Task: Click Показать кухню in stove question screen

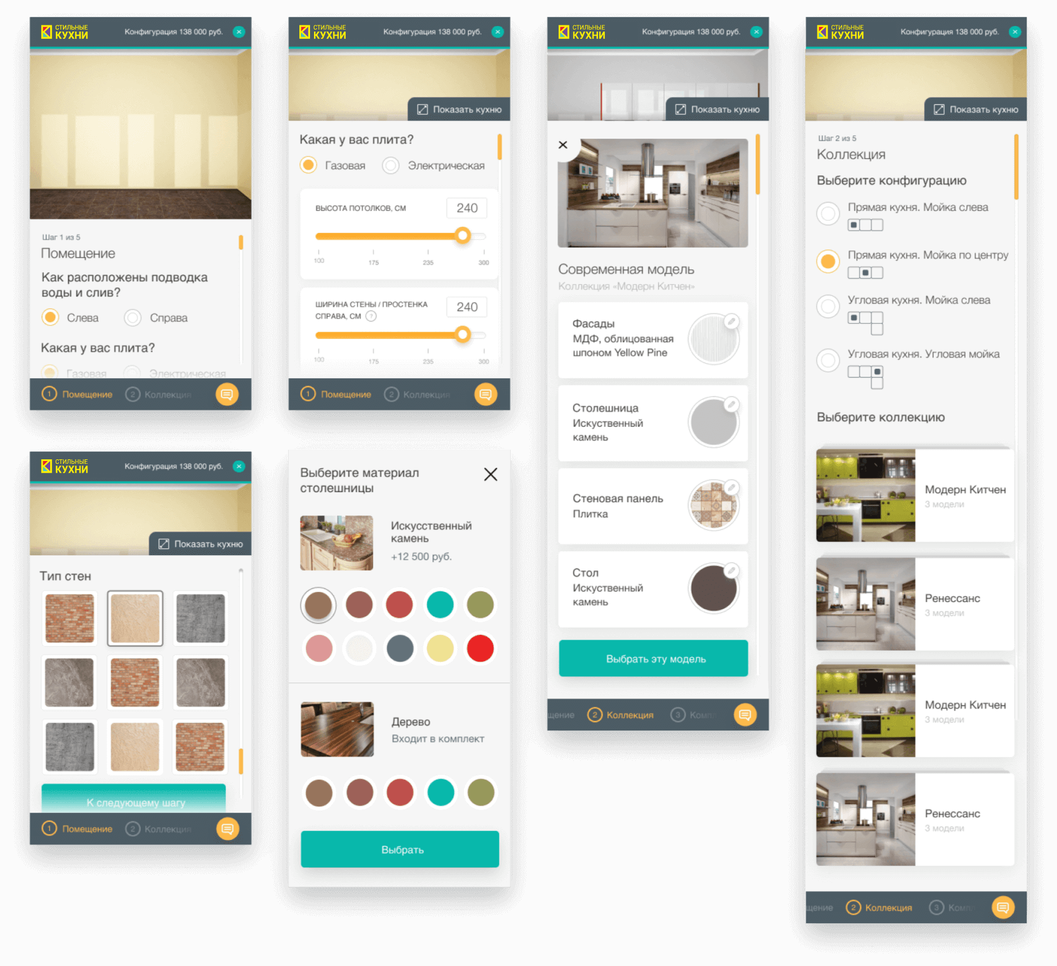Action: pos(459,109)
